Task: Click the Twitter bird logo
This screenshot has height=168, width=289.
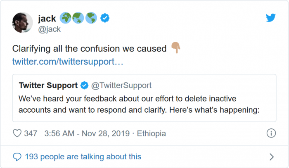Action: tap(271, 18)
